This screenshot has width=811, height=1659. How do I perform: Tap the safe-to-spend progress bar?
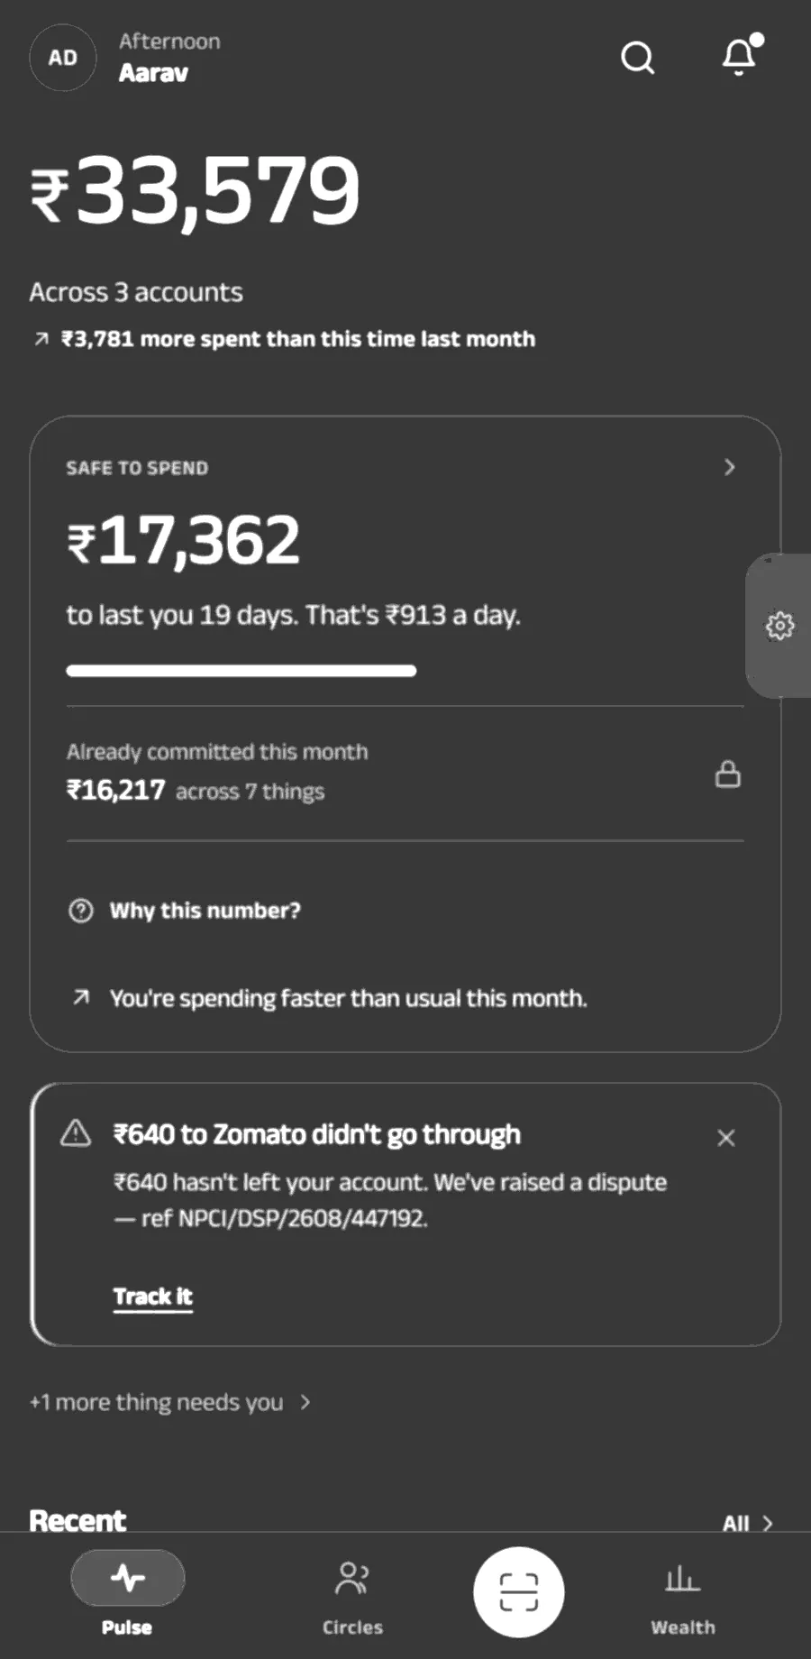[x=241, y=671]
